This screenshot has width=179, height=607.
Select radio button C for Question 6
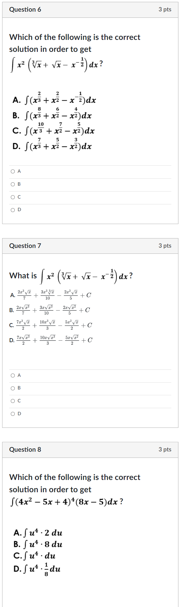point(12,197)
